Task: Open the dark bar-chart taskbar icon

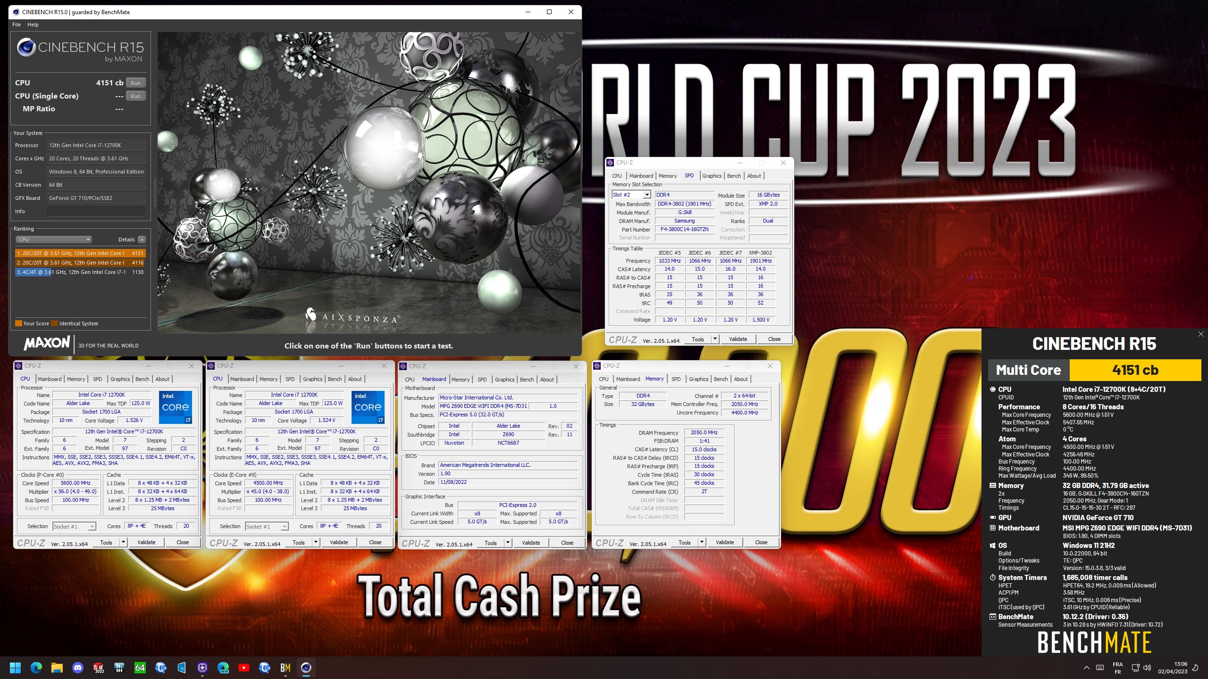Action: tap(119, 668)
